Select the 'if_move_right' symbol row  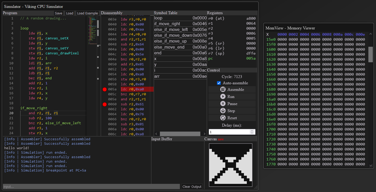(x=180, y=24)
